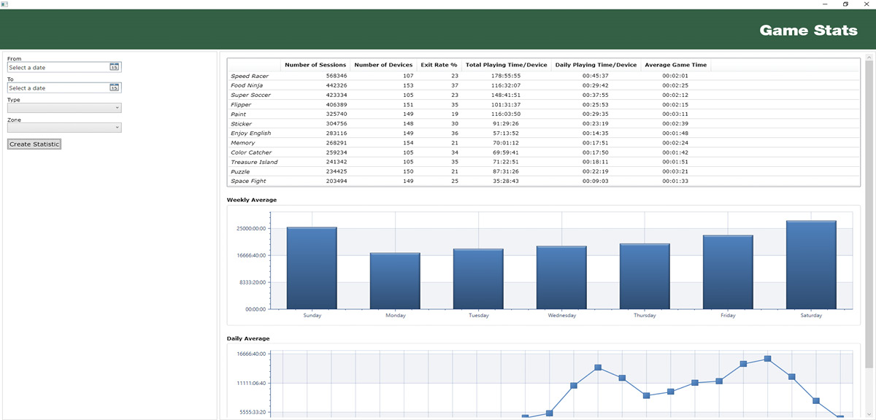876x420 pixels.
Task: Open the To date calendar picker
Action: [114, 87]
